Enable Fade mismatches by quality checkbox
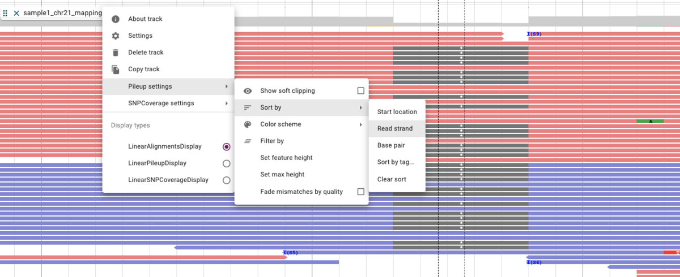680x277 pixels. (x=361, y=192)
